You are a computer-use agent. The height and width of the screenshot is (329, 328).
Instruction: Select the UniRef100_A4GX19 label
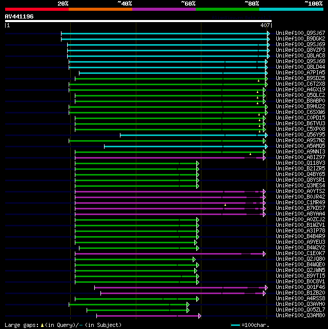click(x=300, y=90)
